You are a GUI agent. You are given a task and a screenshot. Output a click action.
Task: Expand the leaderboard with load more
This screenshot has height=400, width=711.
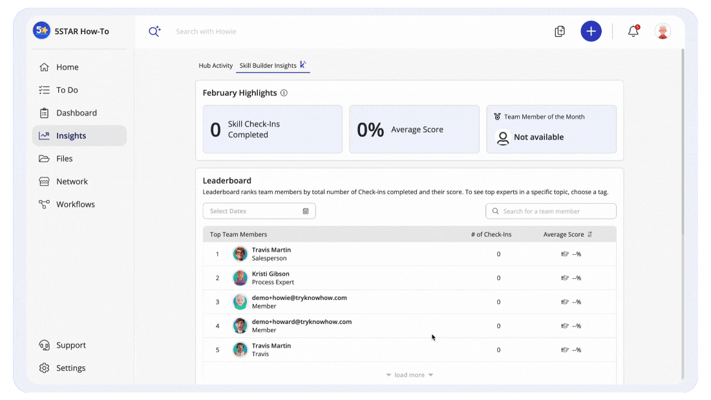point(409,375)
